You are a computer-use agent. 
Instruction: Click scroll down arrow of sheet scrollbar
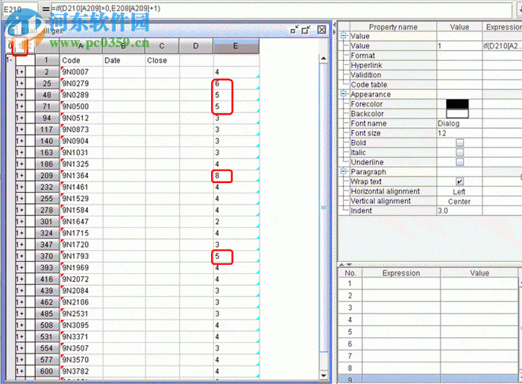pos(324,376)
